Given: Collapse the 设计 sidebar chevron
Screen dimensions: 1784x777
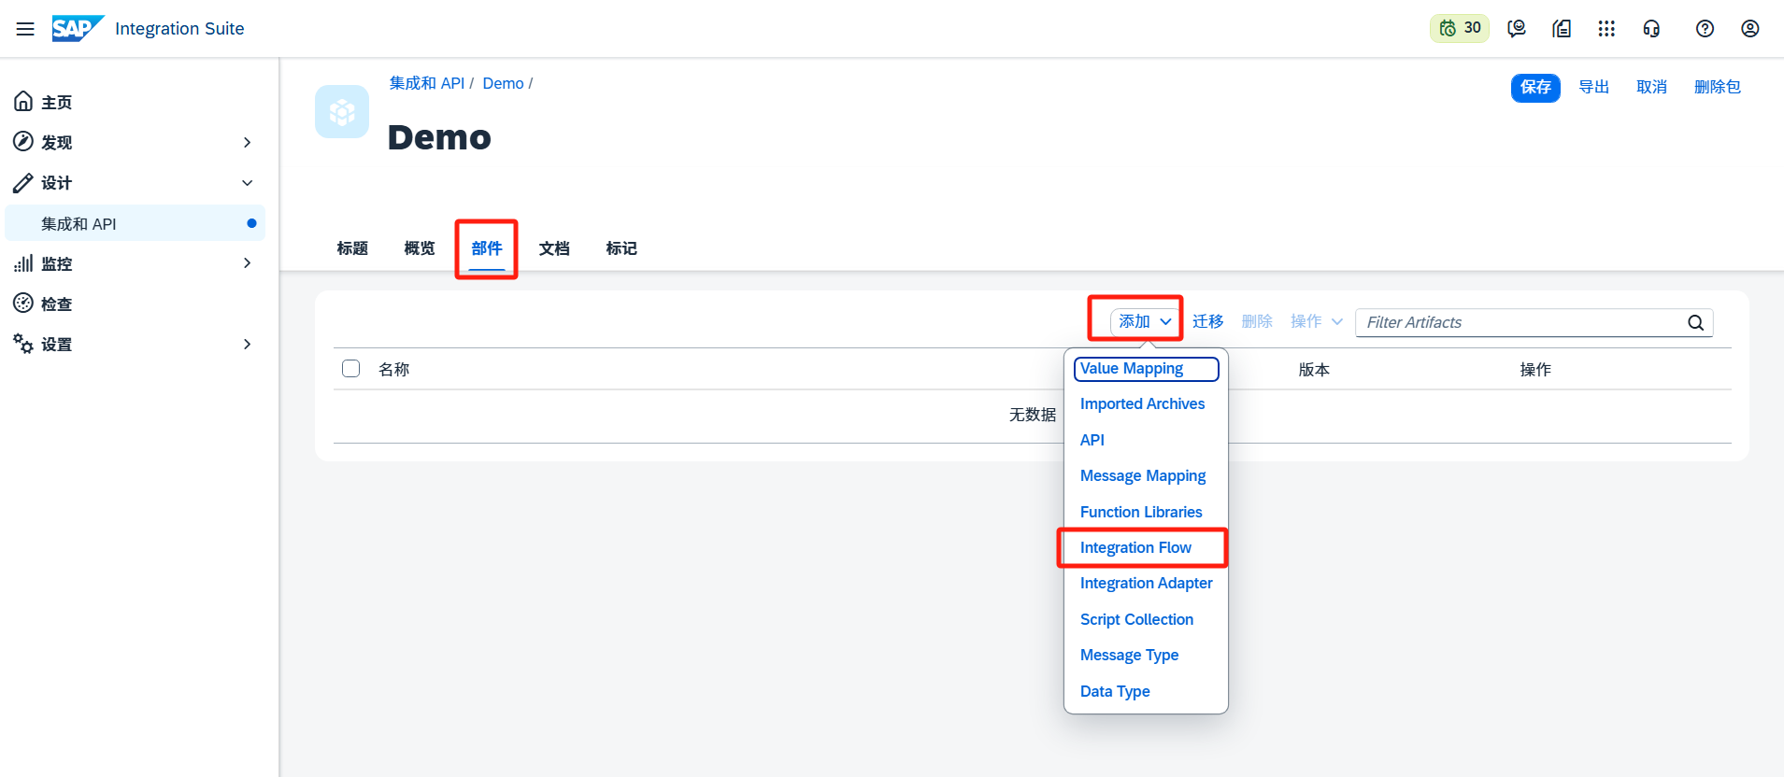Looking at the screenshot, I should 247,182.
